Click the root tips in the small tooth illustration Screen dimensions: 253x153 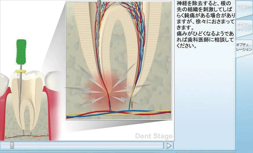28,128
